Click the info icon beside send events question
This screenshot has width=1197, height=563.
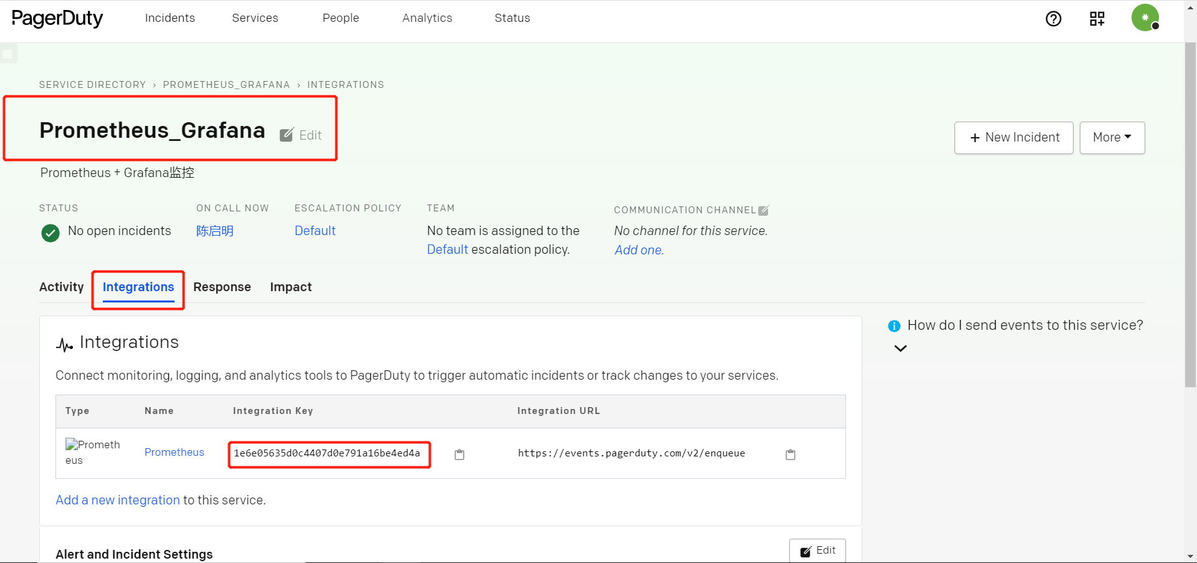(894, 326)
